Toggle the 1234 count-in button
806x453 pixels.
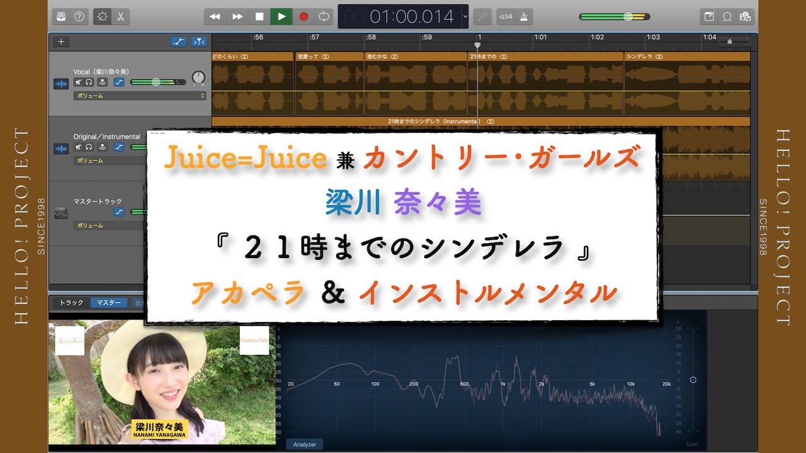tap(505, 16)
